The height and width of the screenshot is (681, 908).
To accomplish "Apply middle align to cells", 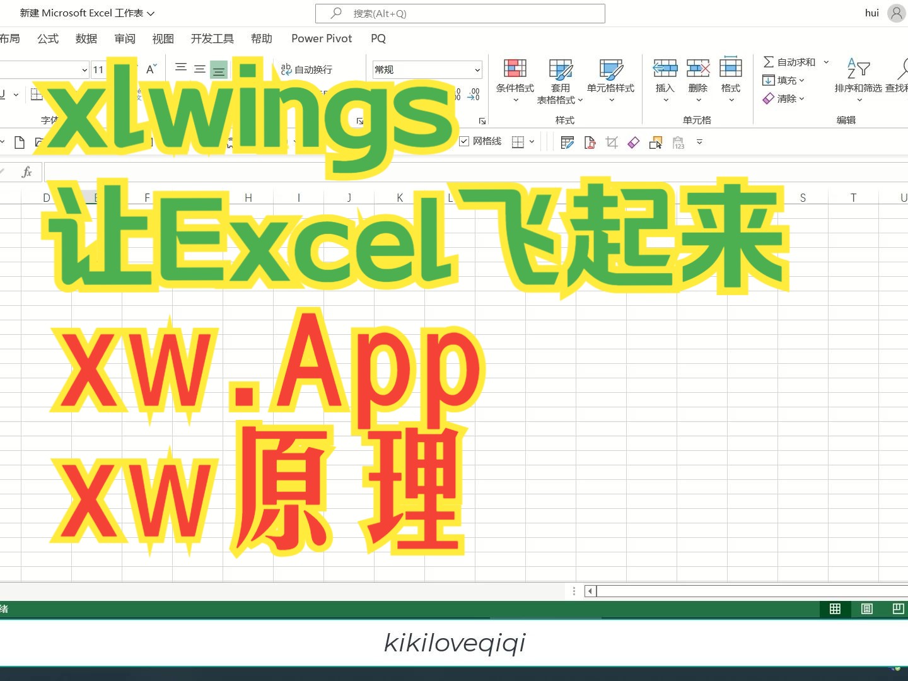I will click(200, 68).
